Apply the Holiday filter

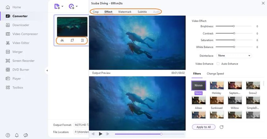tap(217, 85)
